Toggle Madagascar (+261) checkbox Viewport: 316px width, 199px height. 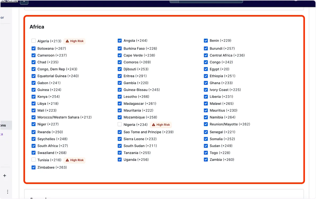[120, 103]
